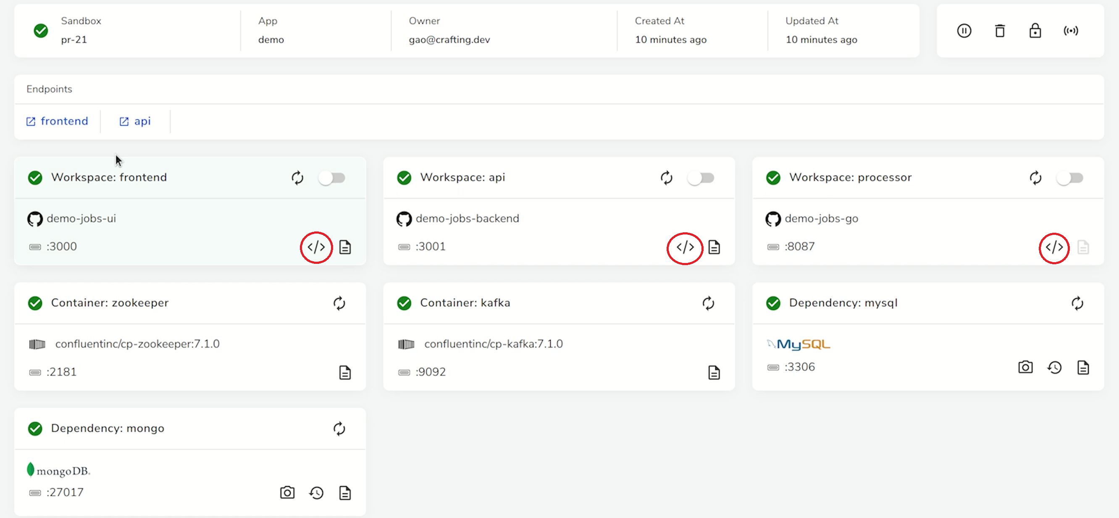
Task: Click the trash icon to delete sandbox
Action: (x=1000, y=31)
